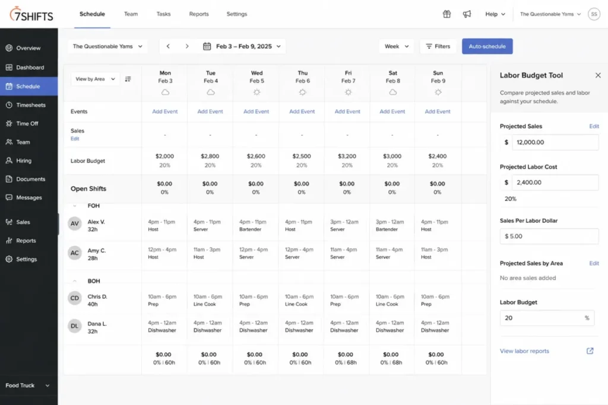The width and height of the screenshot is (608, 405).
Task: Open the gift box icon
Action: point(446,14)
